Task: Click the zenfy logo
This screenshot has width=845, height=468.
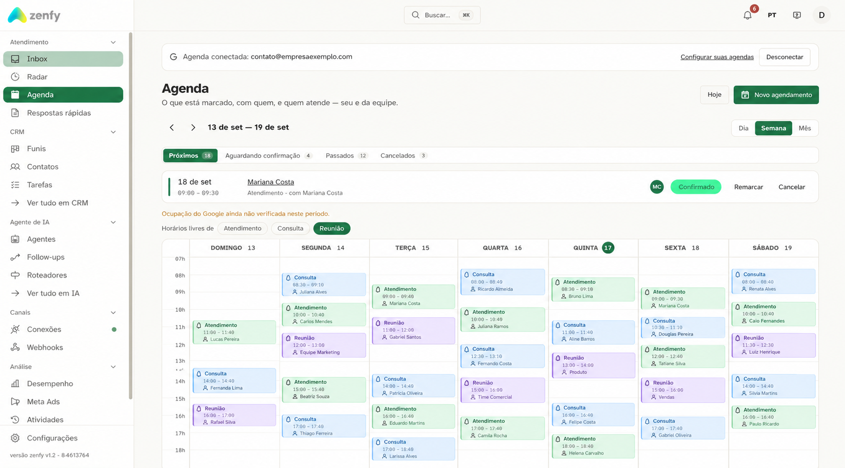Action: click(x=34, y=15)
